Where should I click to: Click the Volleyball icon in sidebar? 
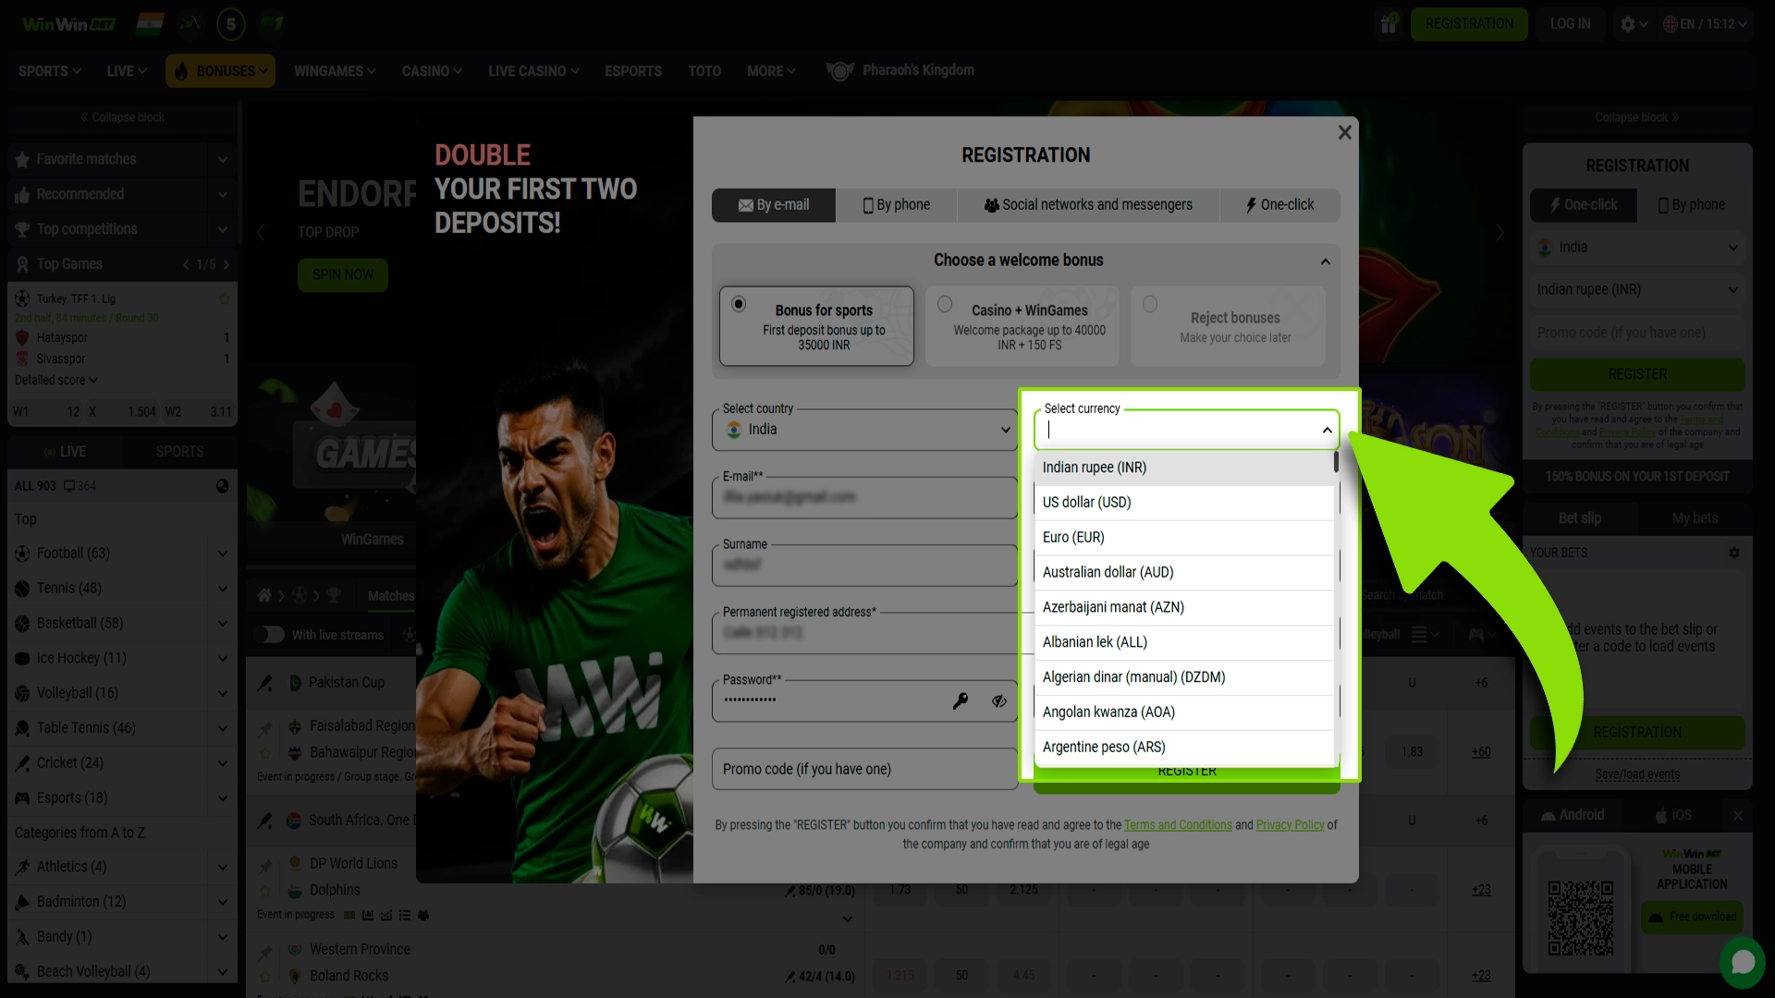tap(22, 694)
